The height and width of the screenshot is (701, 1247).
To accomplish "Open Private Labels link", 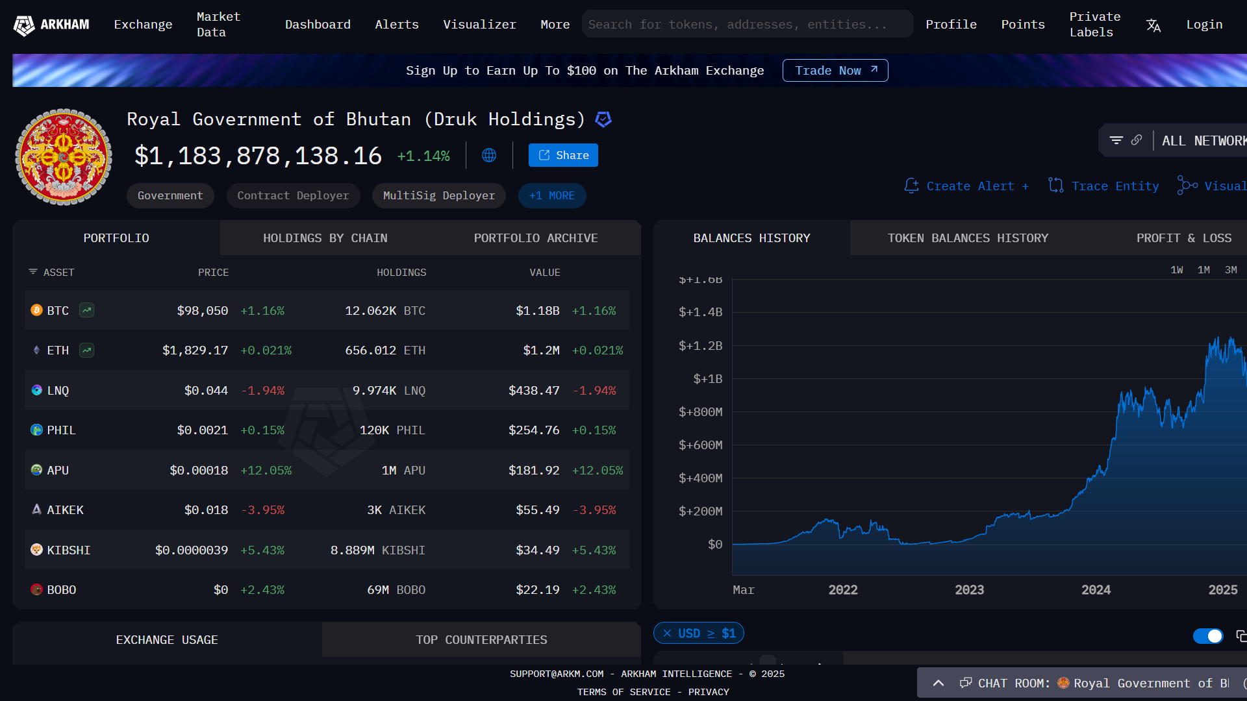I will click(x=1095, y=25).
